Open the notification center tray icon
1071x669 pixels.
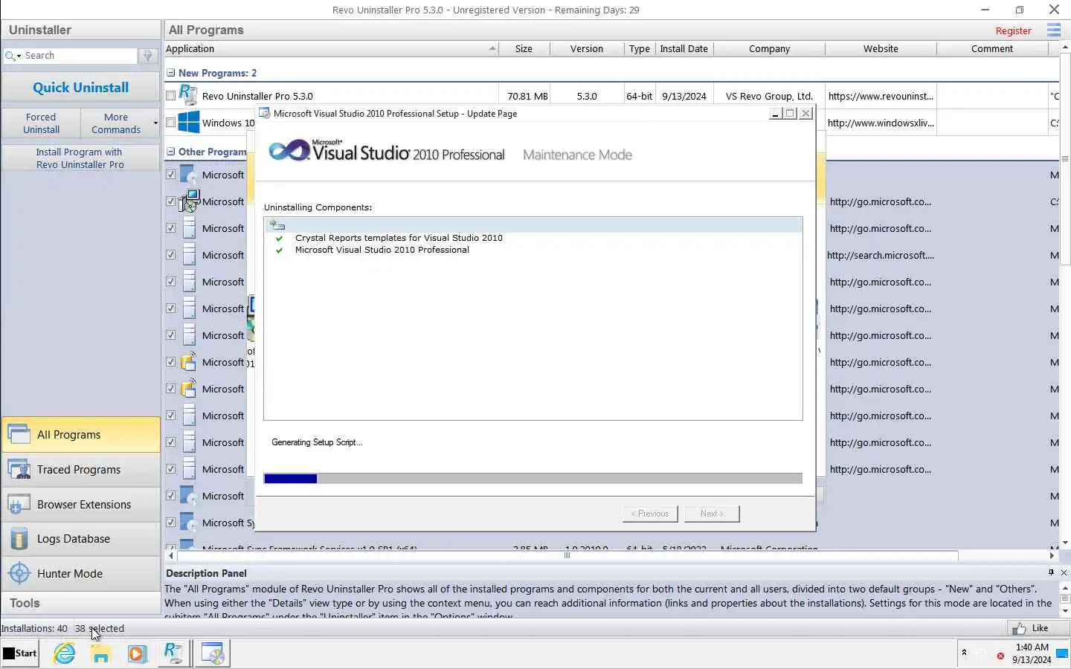click(x=1062, y=654)
